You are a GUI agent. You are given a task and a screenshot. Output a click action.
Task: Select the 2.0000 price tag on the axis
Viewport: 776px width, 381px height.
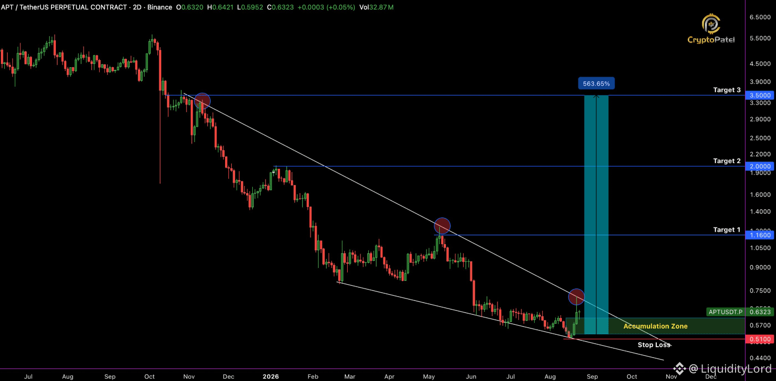(x=760, y=166)
